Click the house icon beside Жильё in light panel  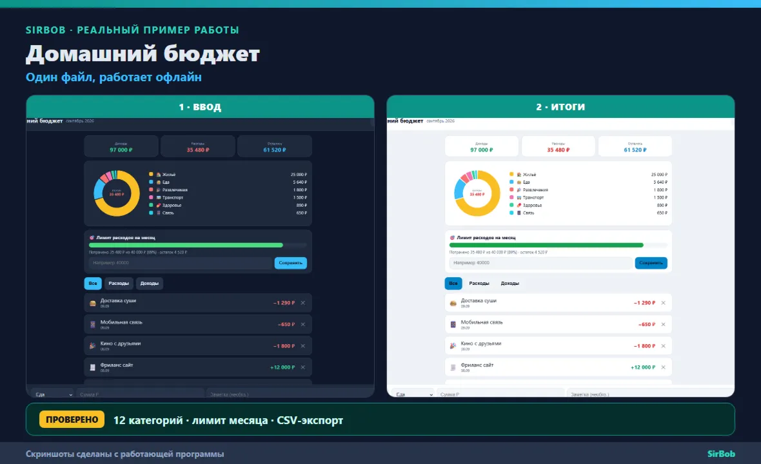click(519, 175)
